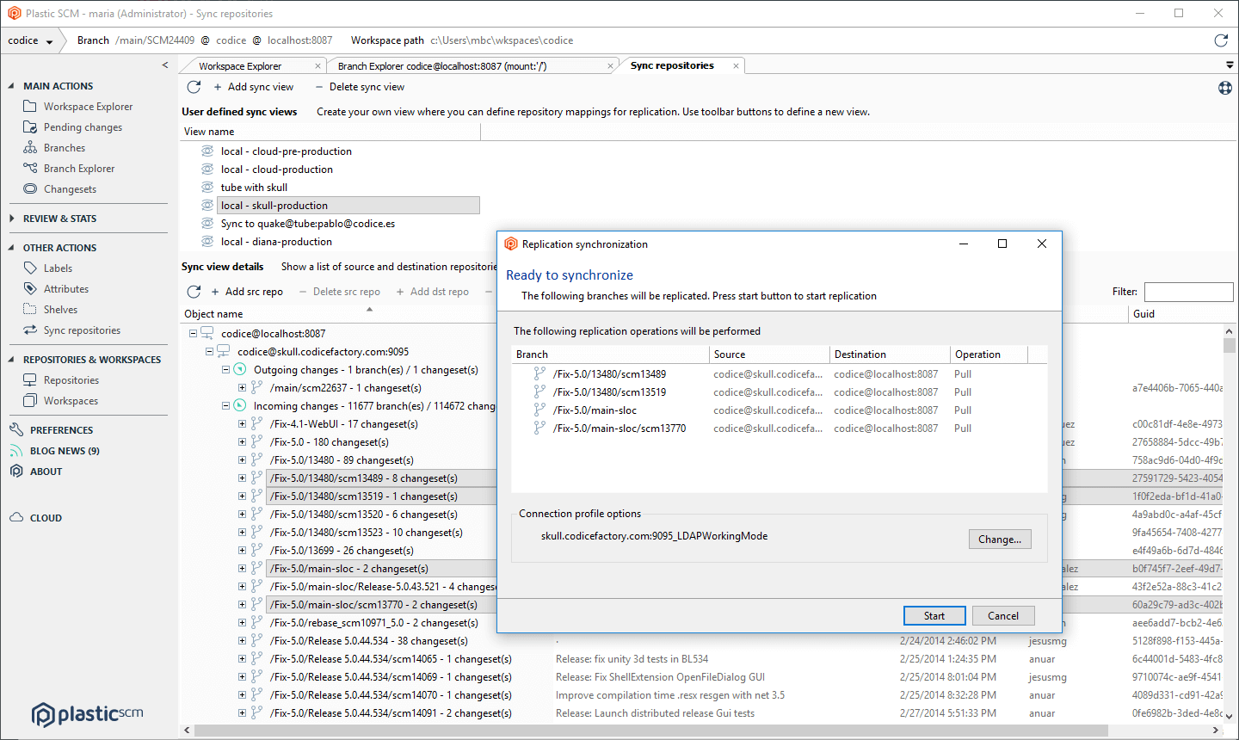1239x740 pixels.
Task: Click the Operation column header in dialog
Action: (989, 355)
